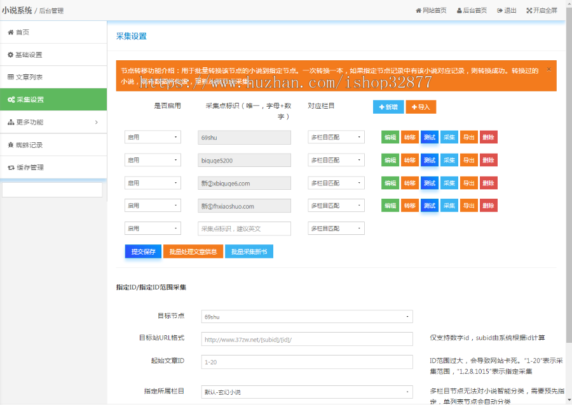The image size is (572, 405).
Task: Open 对应栏目 dropdown in the empty new row
Action: 336,229
